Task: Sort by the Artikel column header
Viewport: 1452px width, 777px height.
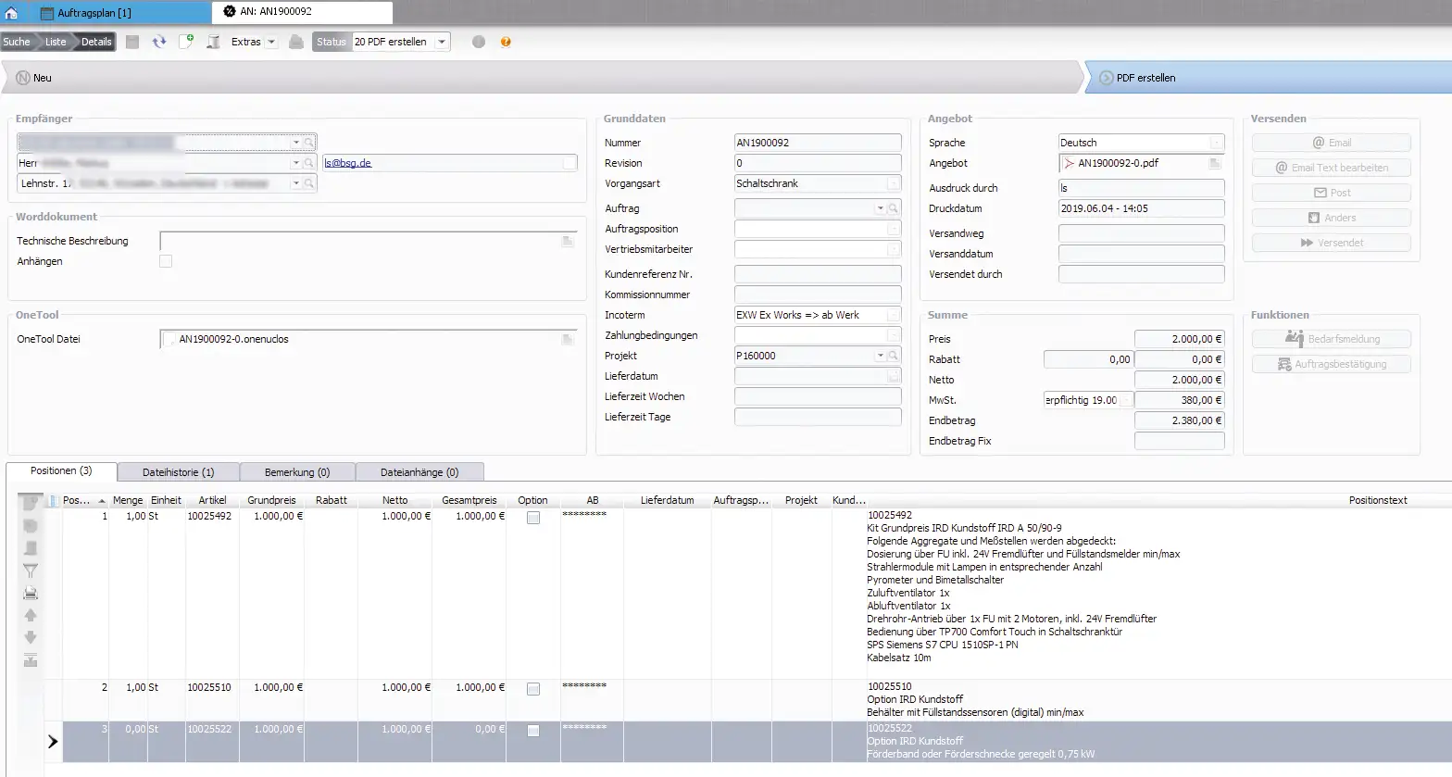Action: 212,500
